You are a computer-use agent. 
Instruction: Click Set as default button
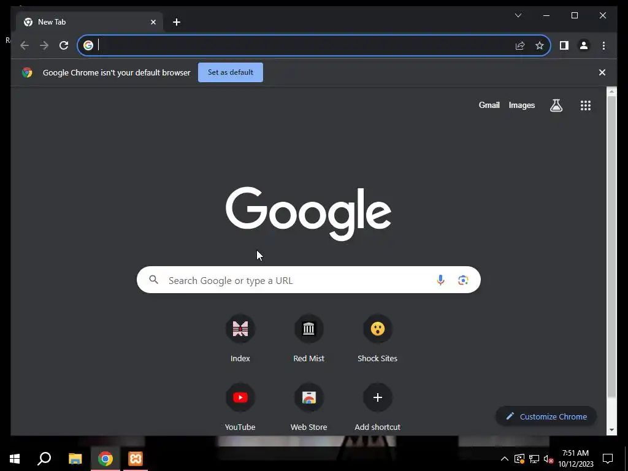pyautogui.click(x=231, y=72)
